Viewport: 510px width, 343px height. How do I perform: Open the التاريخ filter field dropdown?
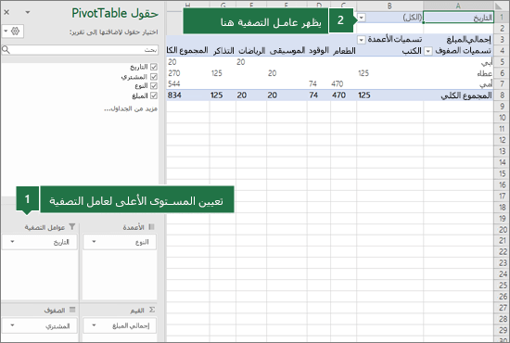12,242
